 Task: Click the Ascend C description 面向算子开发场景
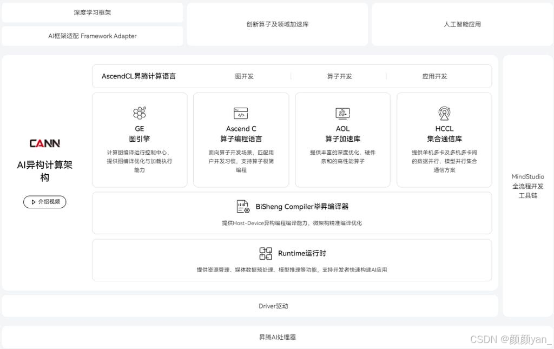[x=241, y=161]
